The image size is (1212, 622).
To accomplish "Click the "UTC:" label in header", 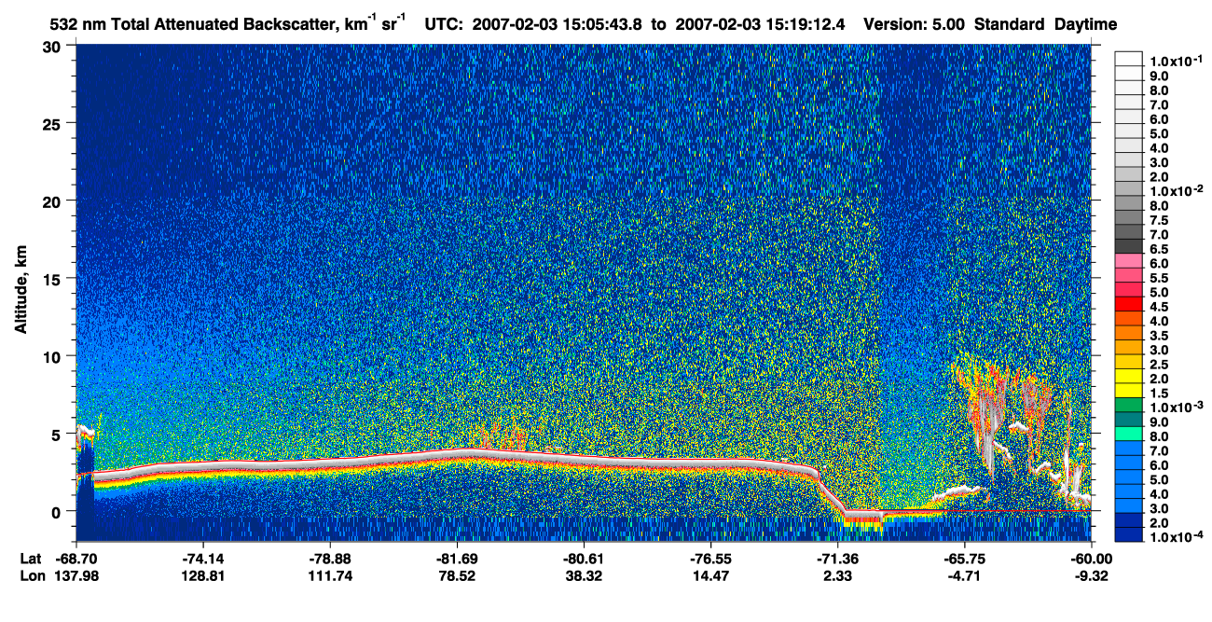I will click(444, 24).
